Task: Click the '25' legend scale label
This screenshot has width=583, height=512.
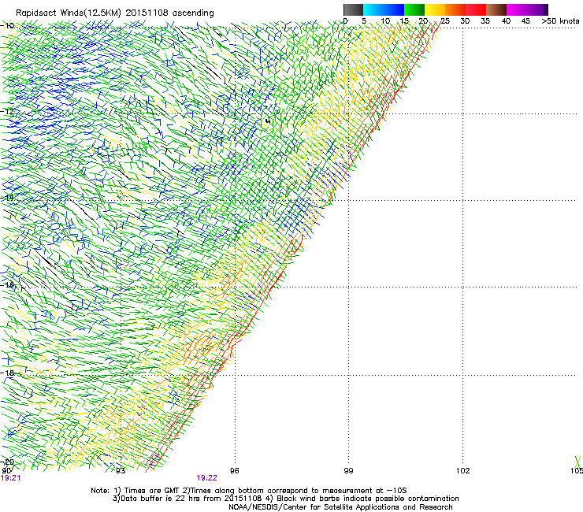Action: (x=445, y=21)
